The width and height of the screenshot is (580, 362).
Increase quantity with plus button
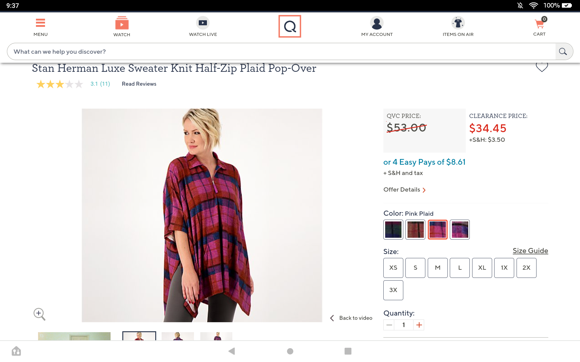pyautogui.click(x=419, y=325)
